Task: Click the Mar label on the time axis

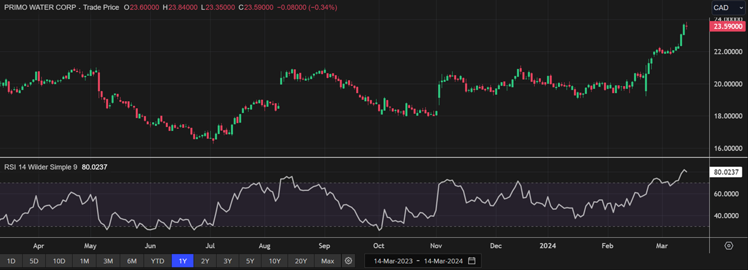Action: [x=662, y=246]
